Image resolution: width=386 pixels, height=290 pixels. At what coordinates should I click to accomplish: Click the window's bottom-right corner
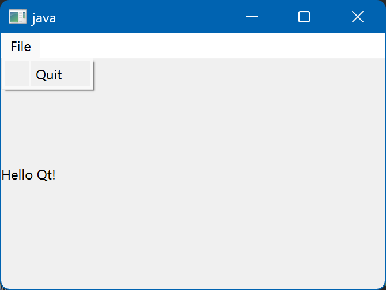384,288
